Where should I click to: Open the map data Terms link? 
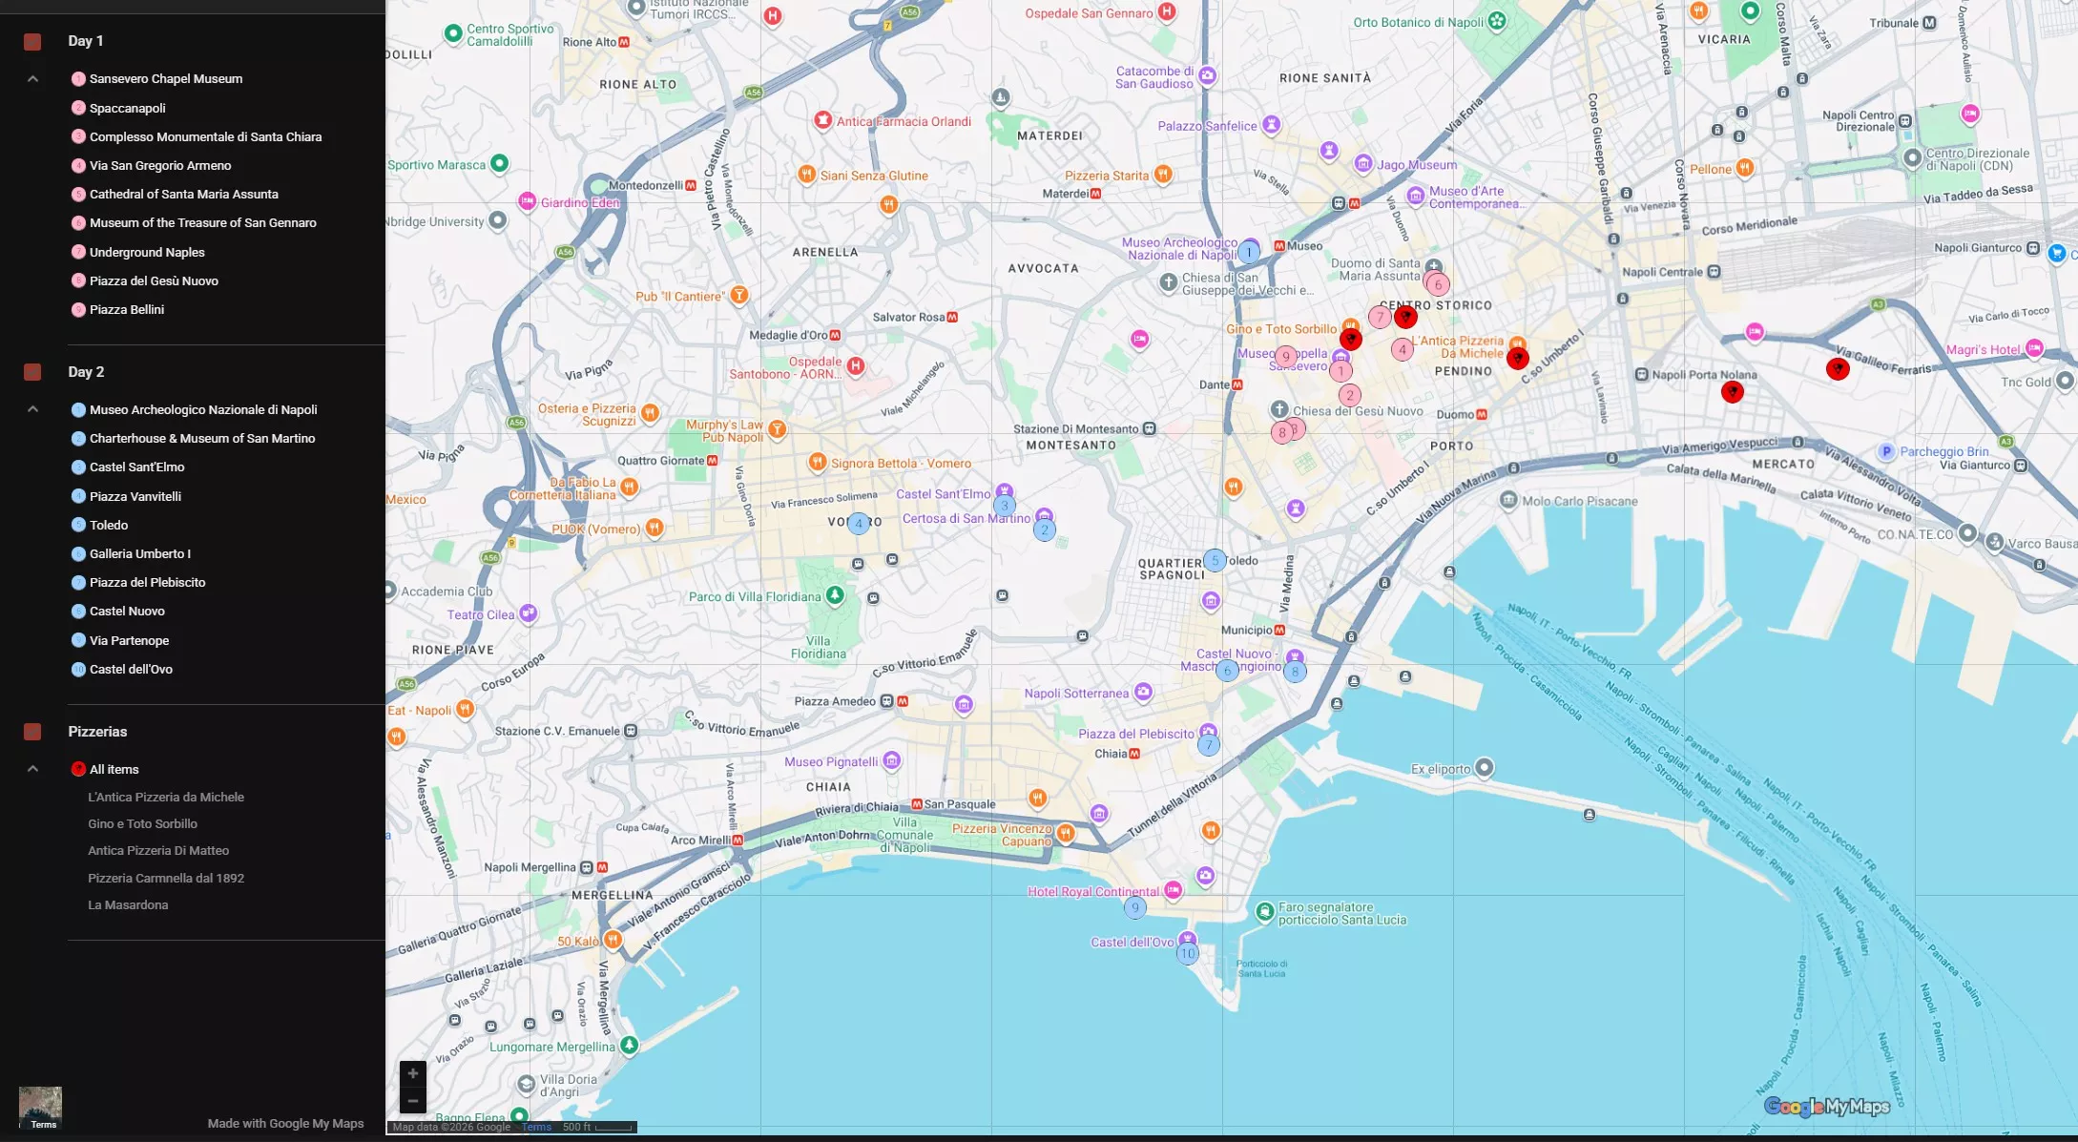click(536, 1127)
